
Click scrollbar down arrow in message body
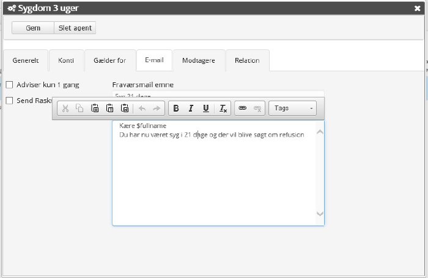319,213
